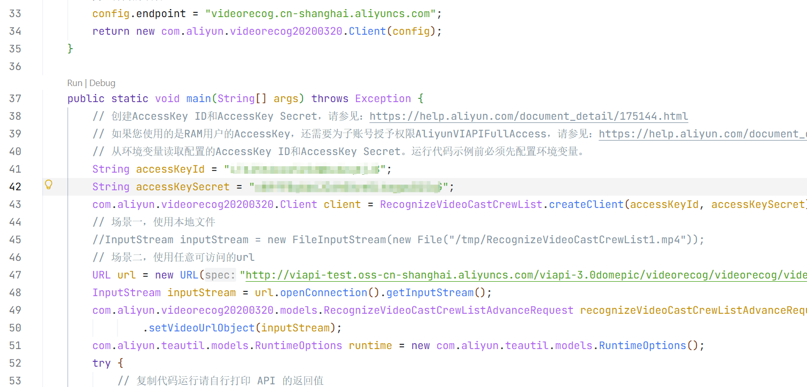Screen dimensions: 807x387
Task: Click the runtime variable on line 51
Action: [x=370, y=345]
